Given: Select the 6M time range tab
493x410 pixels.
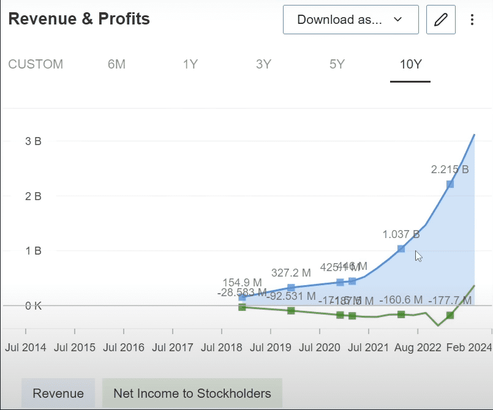Looking at the screenshot, I should (x=116, y=64).
